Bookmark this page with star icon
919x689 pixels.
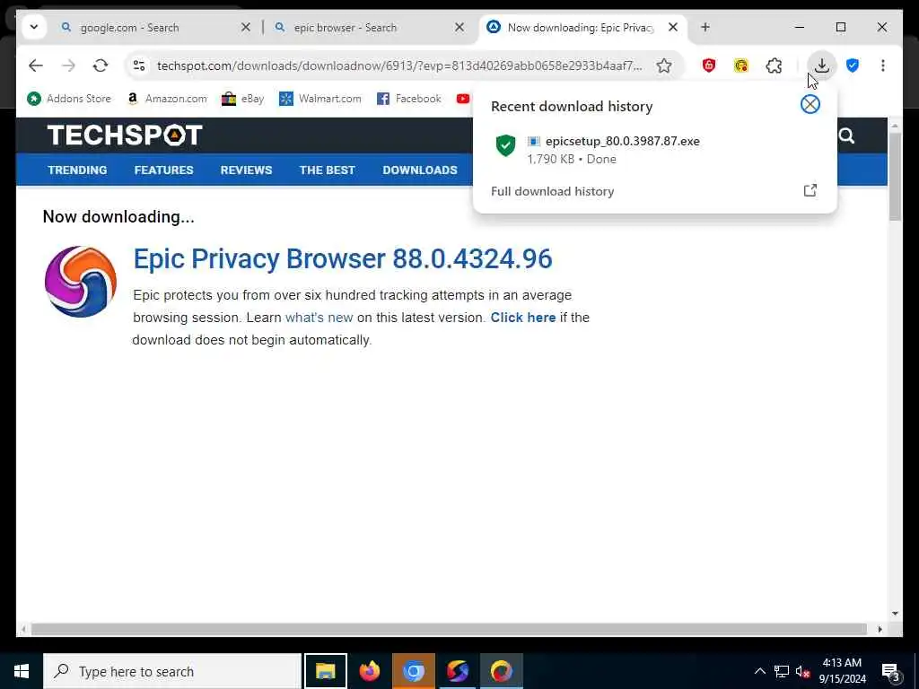(x=663, y=65)
